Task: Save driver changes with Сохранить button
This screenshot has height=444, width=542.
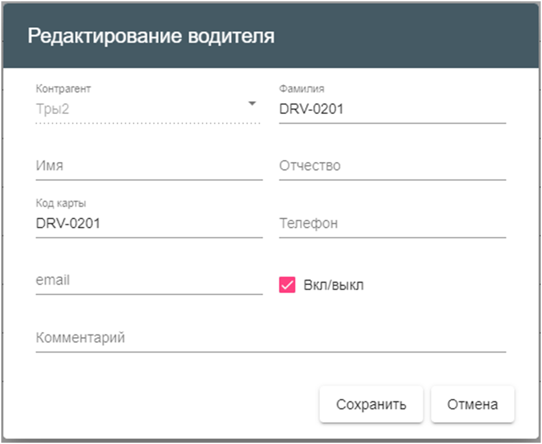Action: [x=371, y=404]
